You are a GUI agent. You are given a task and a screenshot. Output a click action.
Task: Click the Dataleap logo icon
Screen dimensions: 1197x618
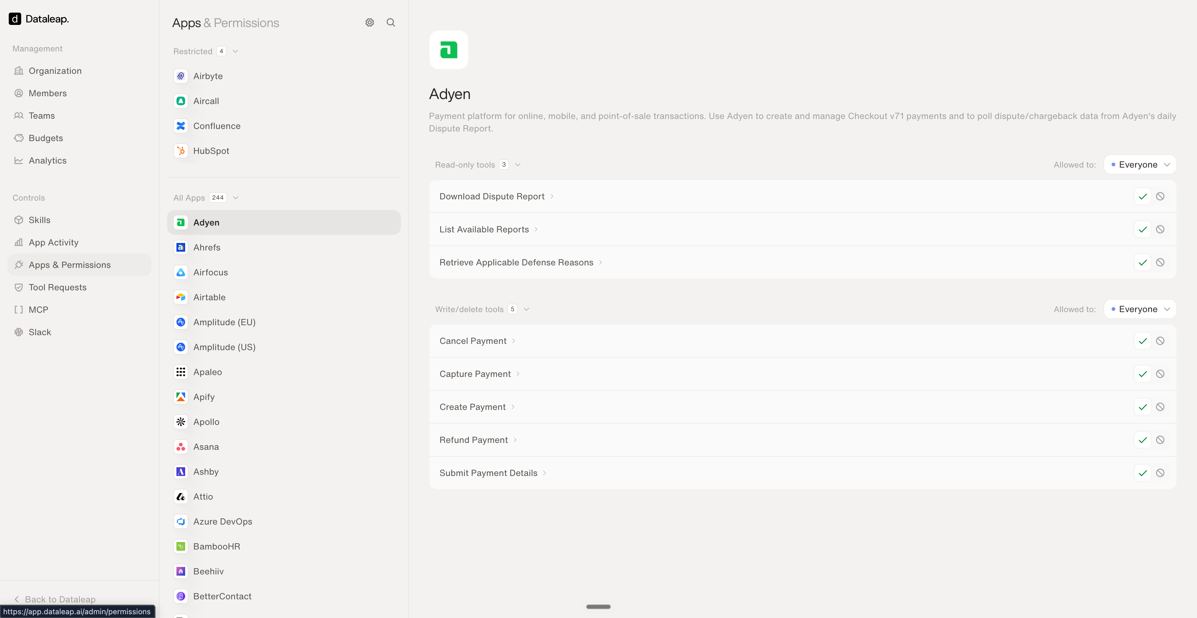pyautogui.click(x=15, y=19)
